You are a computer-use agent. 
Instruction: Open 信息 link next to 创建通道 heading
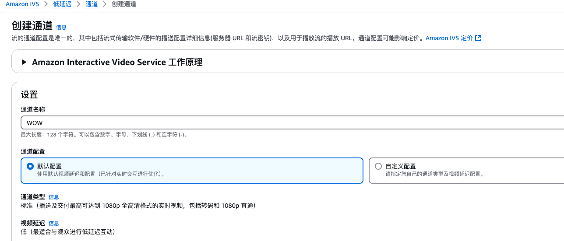click(61, 27)
